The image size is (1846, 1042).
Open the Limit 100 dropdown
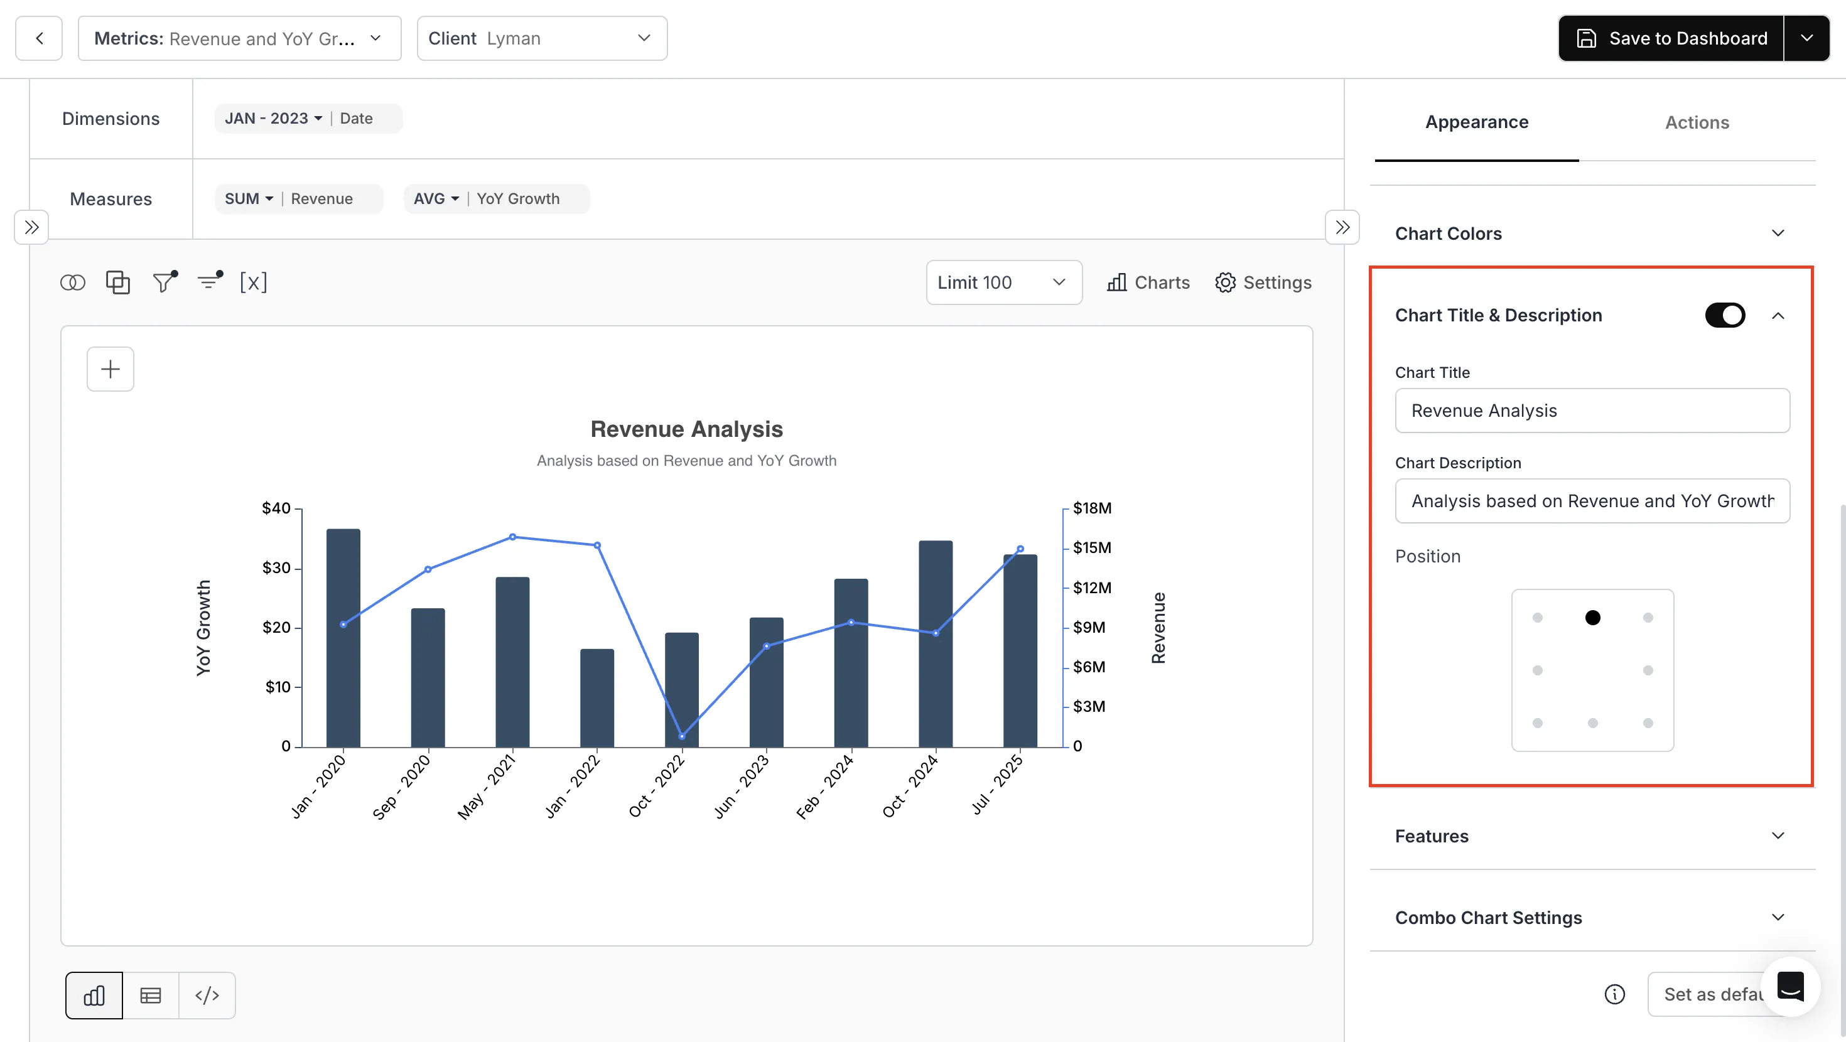pyautogui.click(x=1003, y=282)
